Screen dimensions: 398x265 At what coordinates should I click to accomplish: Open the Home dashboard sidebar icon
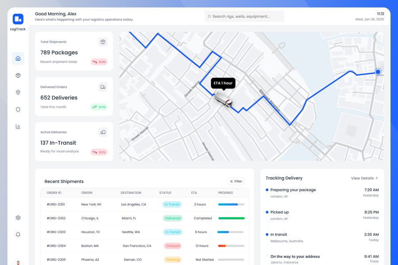click(x=18, y=58)
